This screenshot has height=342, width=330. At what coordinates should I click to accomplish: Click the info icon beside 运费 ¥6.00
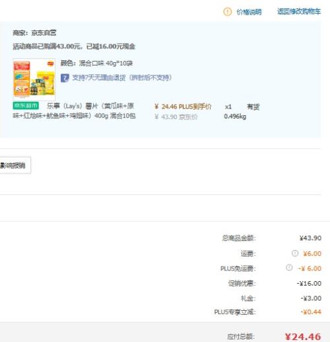tap(295, 253)
